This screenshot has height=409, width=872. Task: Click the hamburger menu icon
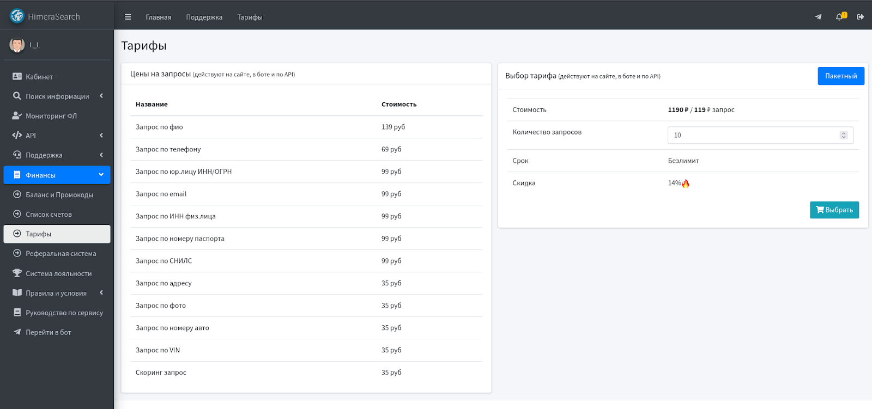[x=128, y=17]
